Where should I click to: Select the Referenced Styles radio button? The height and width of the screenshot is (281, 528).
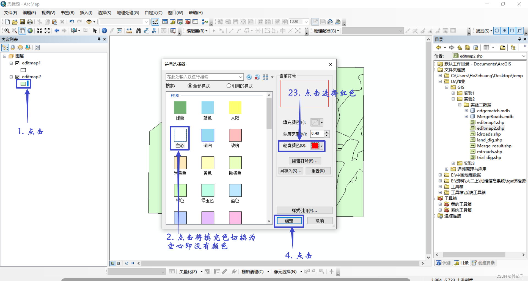pos(229,86)
